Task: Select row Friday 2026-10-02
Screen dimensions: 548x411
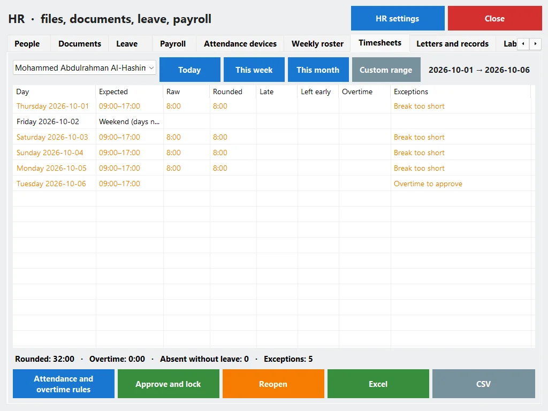Action: (x=274, y=121)
